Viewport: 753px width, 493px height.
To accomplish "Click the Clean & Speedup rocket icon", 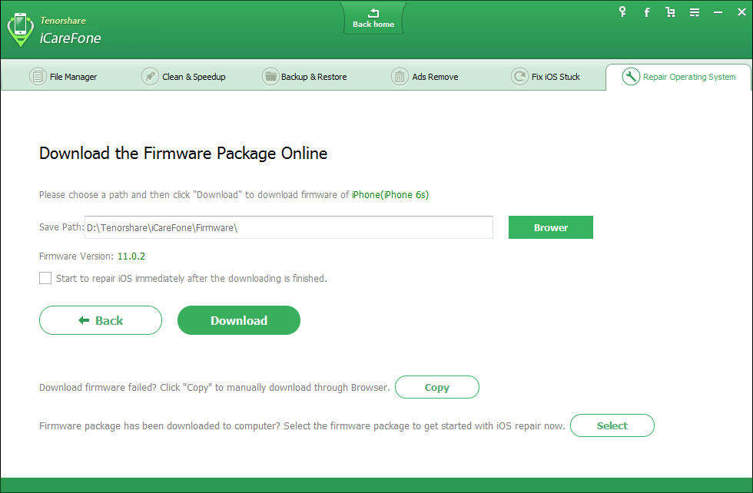I will [150, 76].
